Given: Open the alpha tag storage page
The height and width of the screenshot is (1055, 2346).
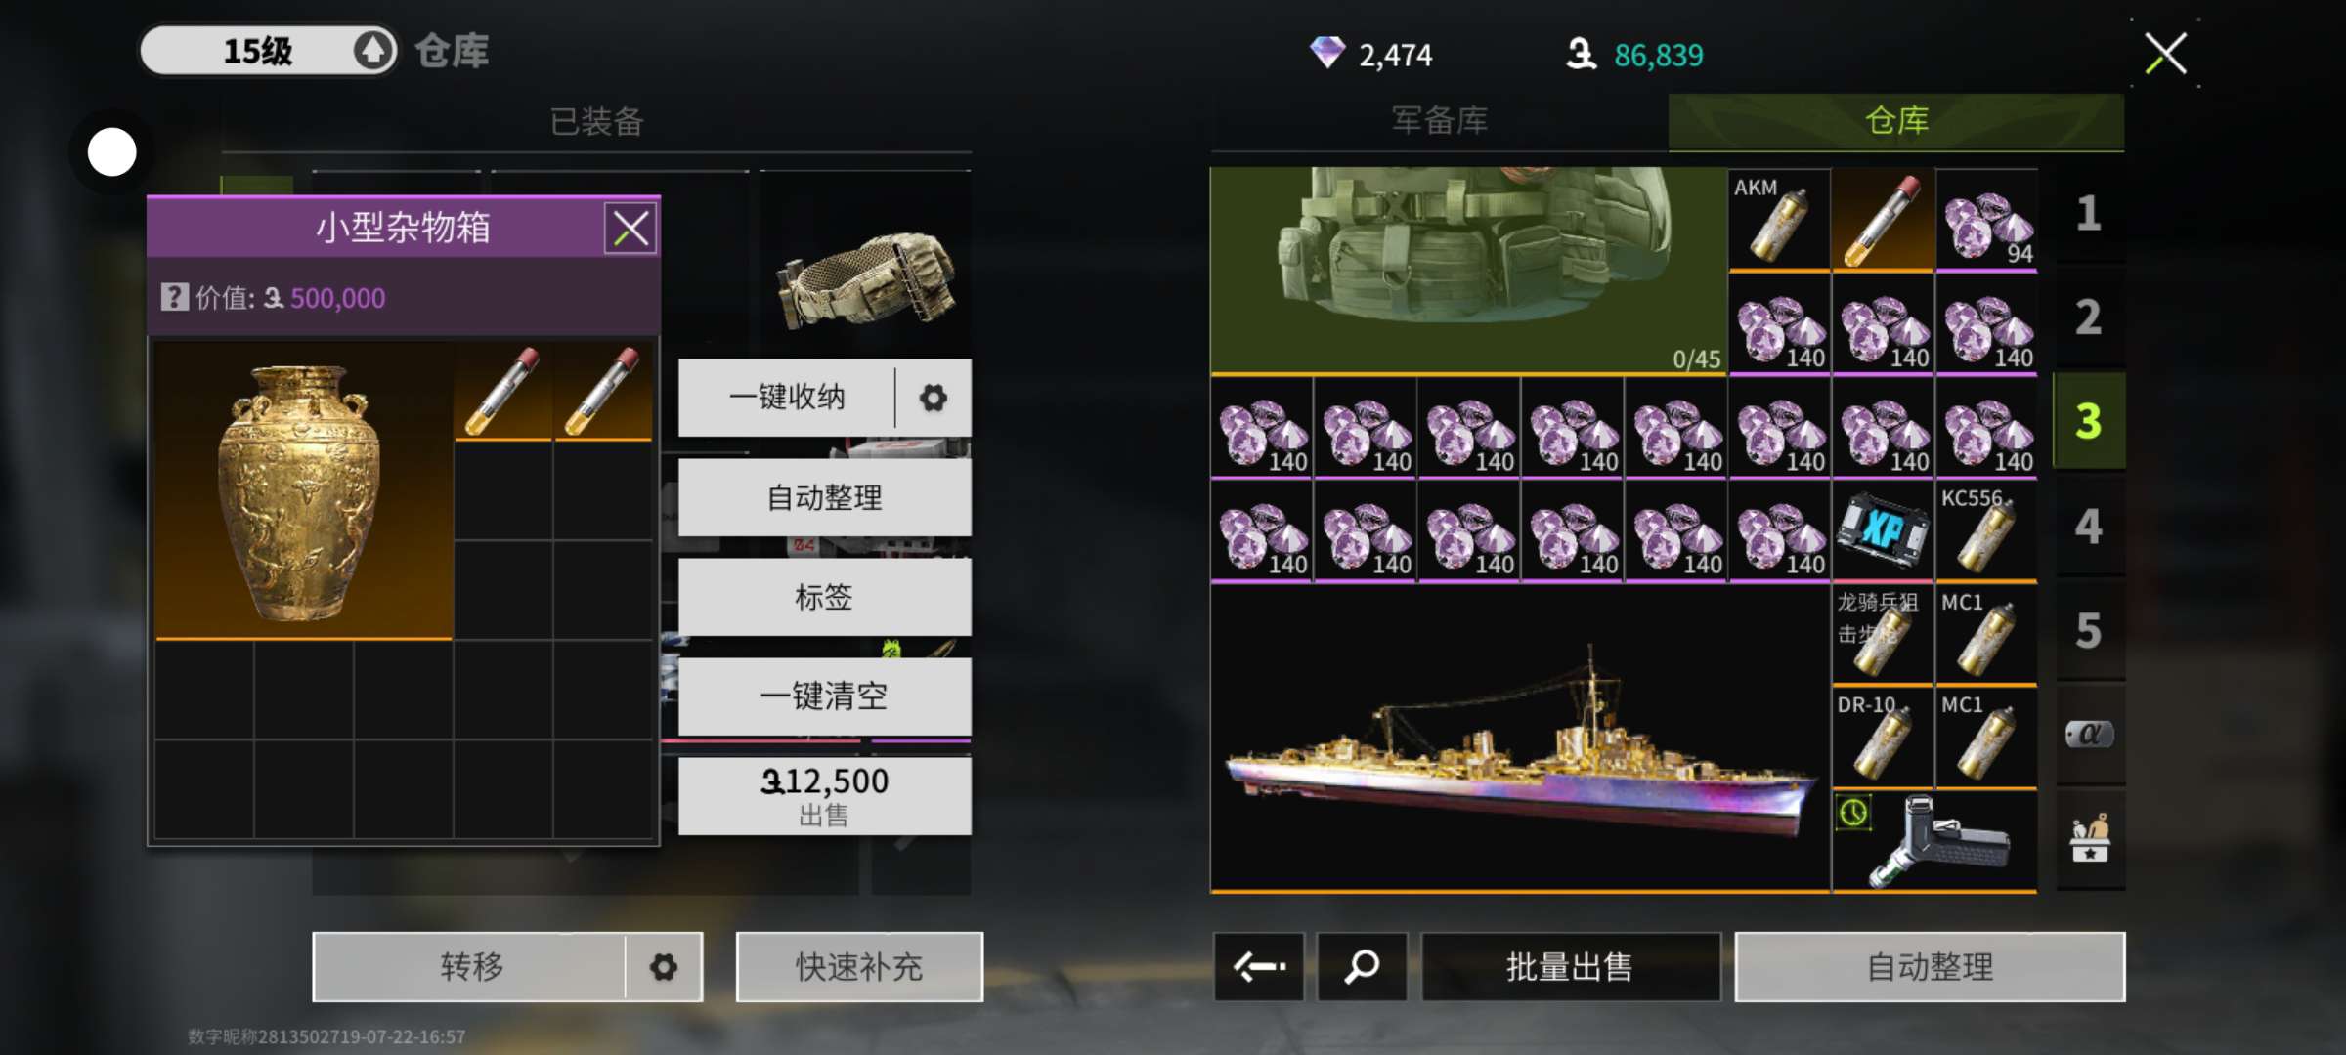Looking at the screenshot, I should 2090,734.
